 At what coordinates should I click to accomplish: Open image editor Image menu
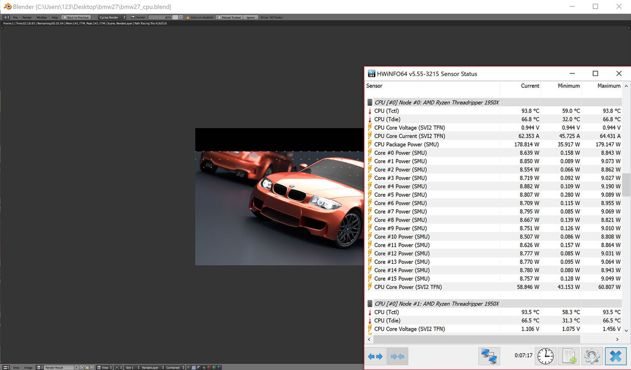(x=28, y=368)
